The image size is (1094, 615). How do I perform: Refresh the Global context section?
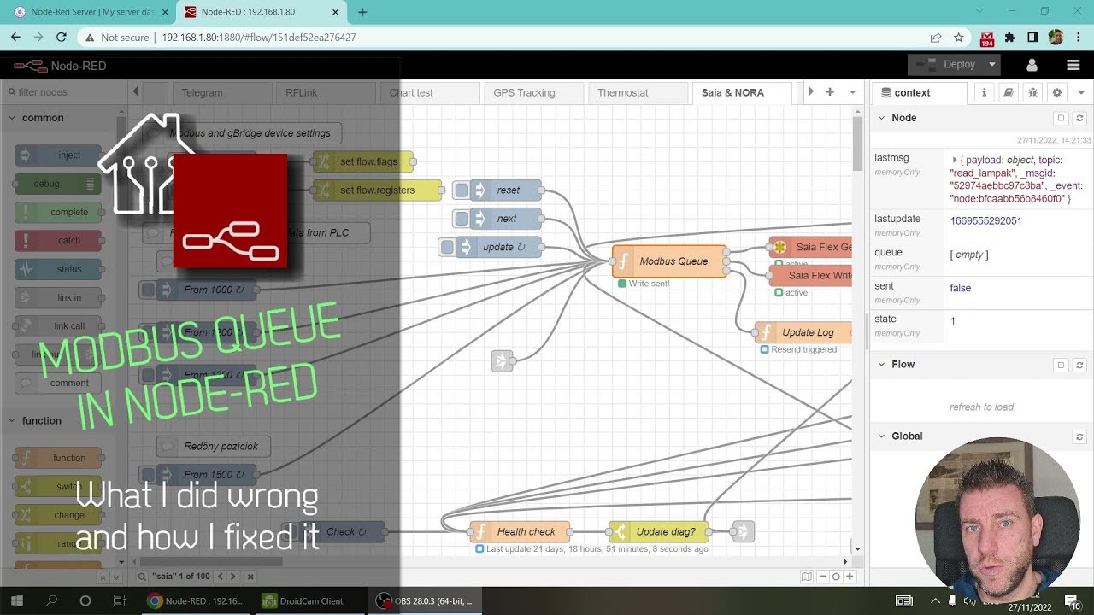click(1079, 436)
